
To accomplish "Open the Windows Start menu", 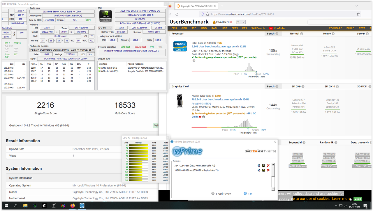I will click(x=6, y=205).
